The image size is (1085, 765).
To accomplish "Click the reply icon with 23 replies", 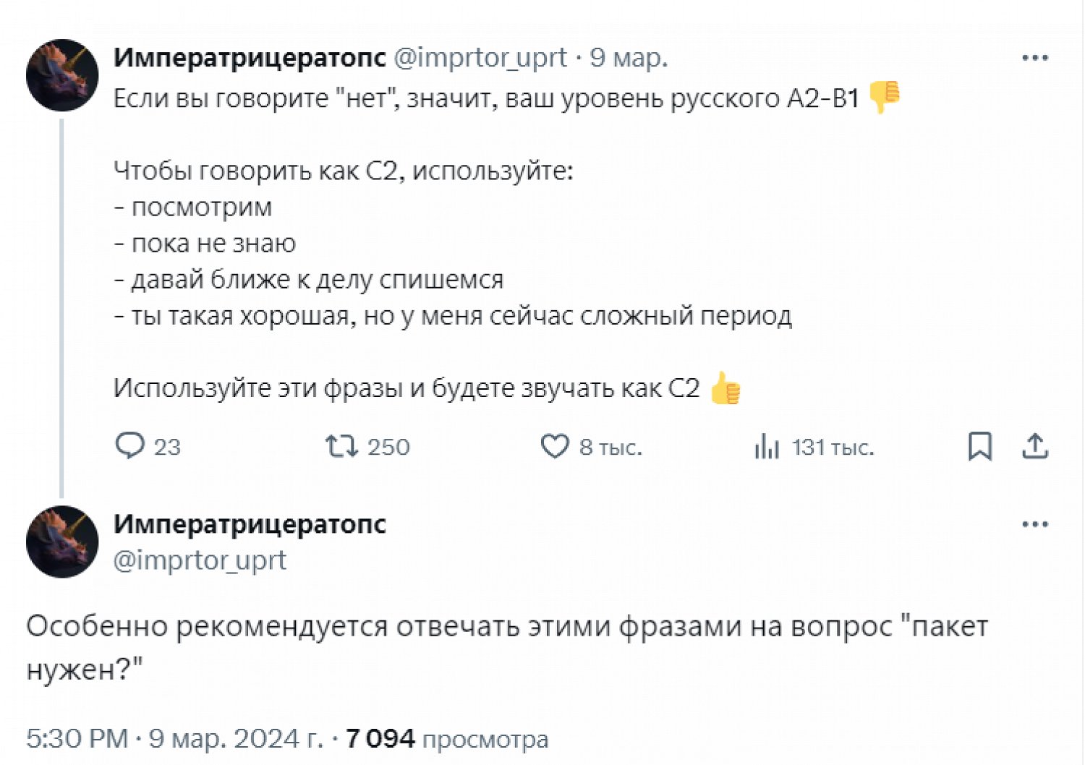I will [x=130, y=446].
